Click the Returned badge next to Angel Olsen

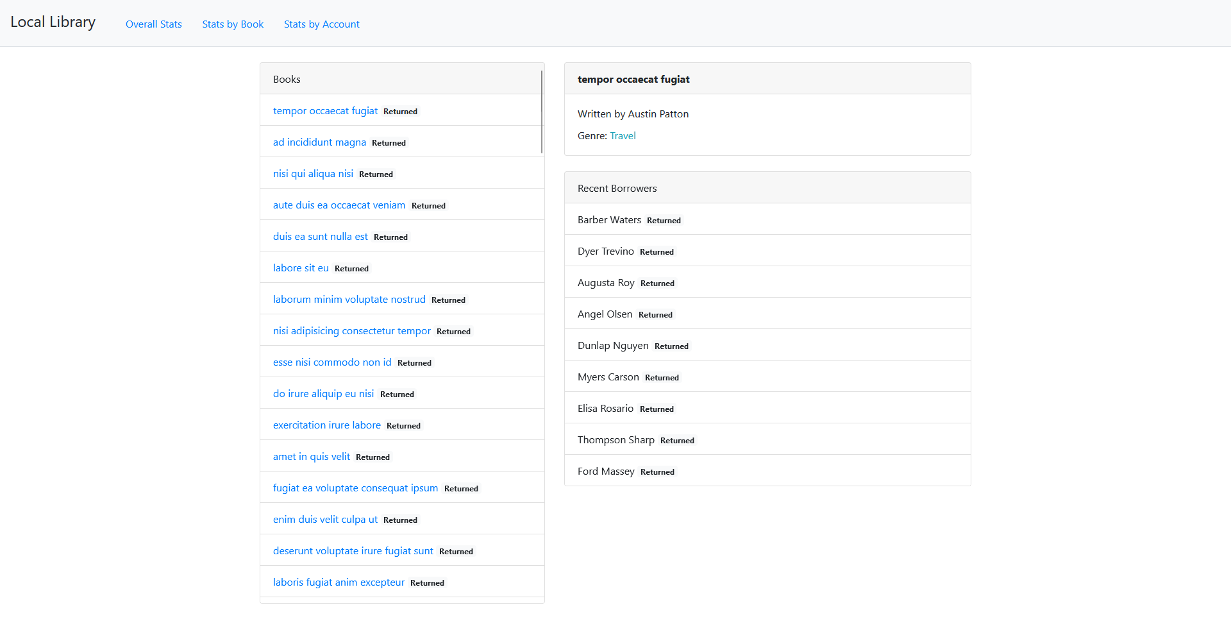655,314
